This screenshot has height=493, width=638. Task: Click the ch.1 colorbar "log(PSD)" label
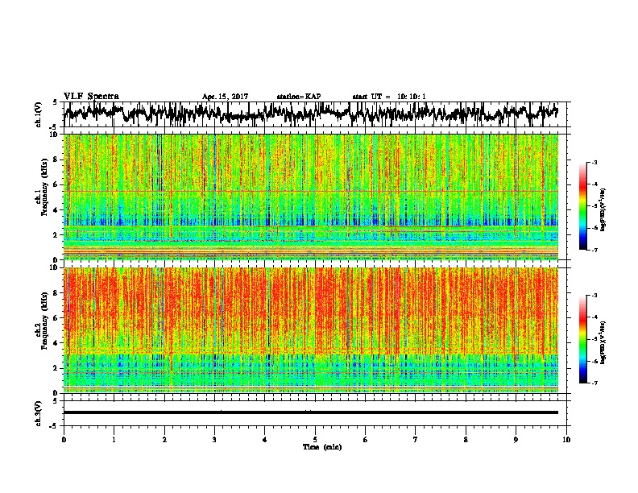coord(603,209)
